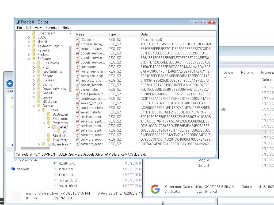Collapse the Software registry key
274x205 pixels.
pos(29,59)
